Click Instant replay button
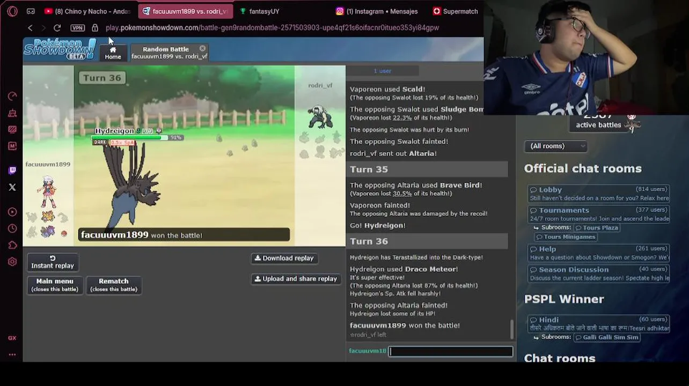The image size is (689, 386). coord(53,262)
